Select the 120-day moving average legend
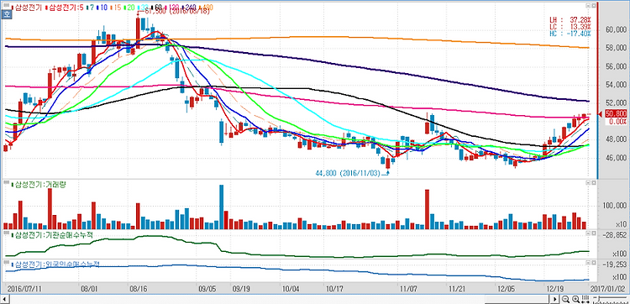This screenshot has width=630, height=304. (172, 8)
